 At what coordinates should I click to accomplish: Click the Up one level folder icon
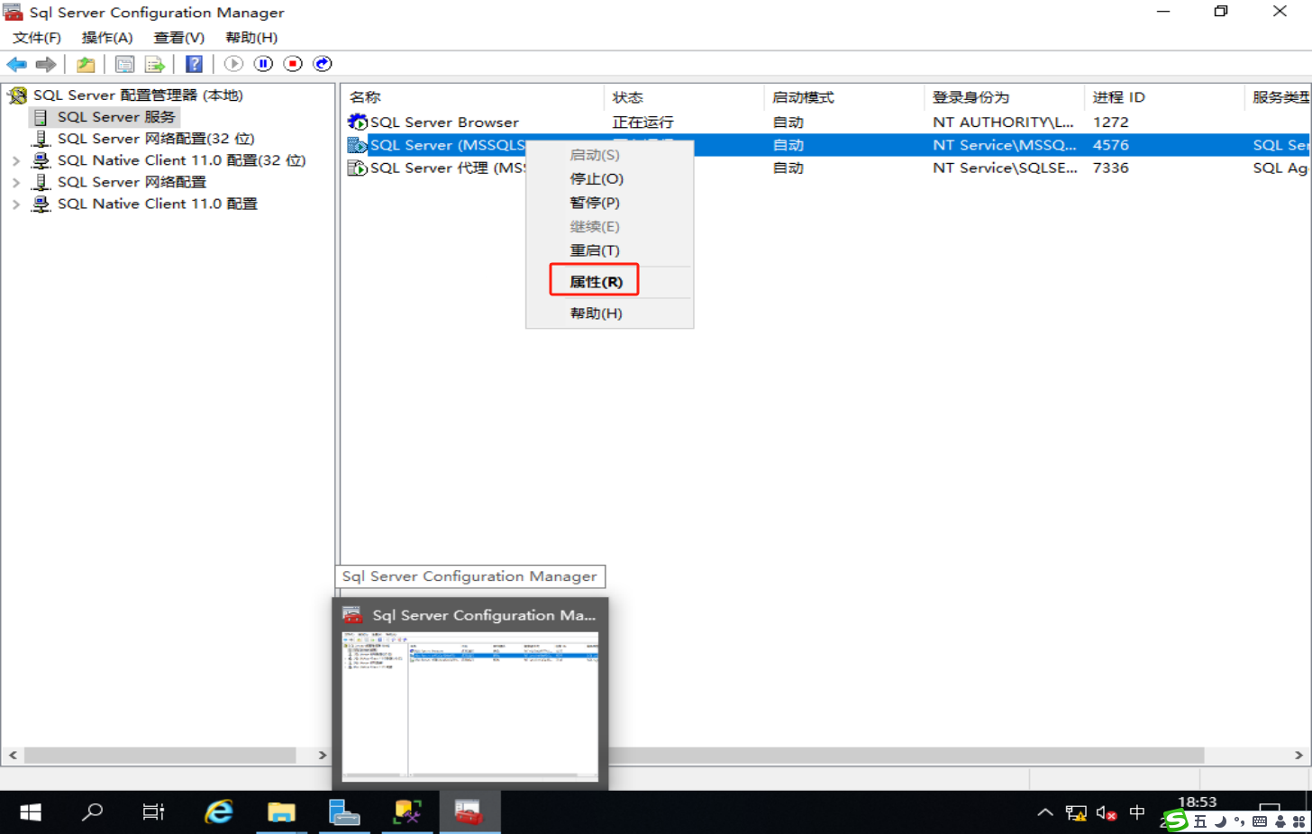click(x=86, y=64)
